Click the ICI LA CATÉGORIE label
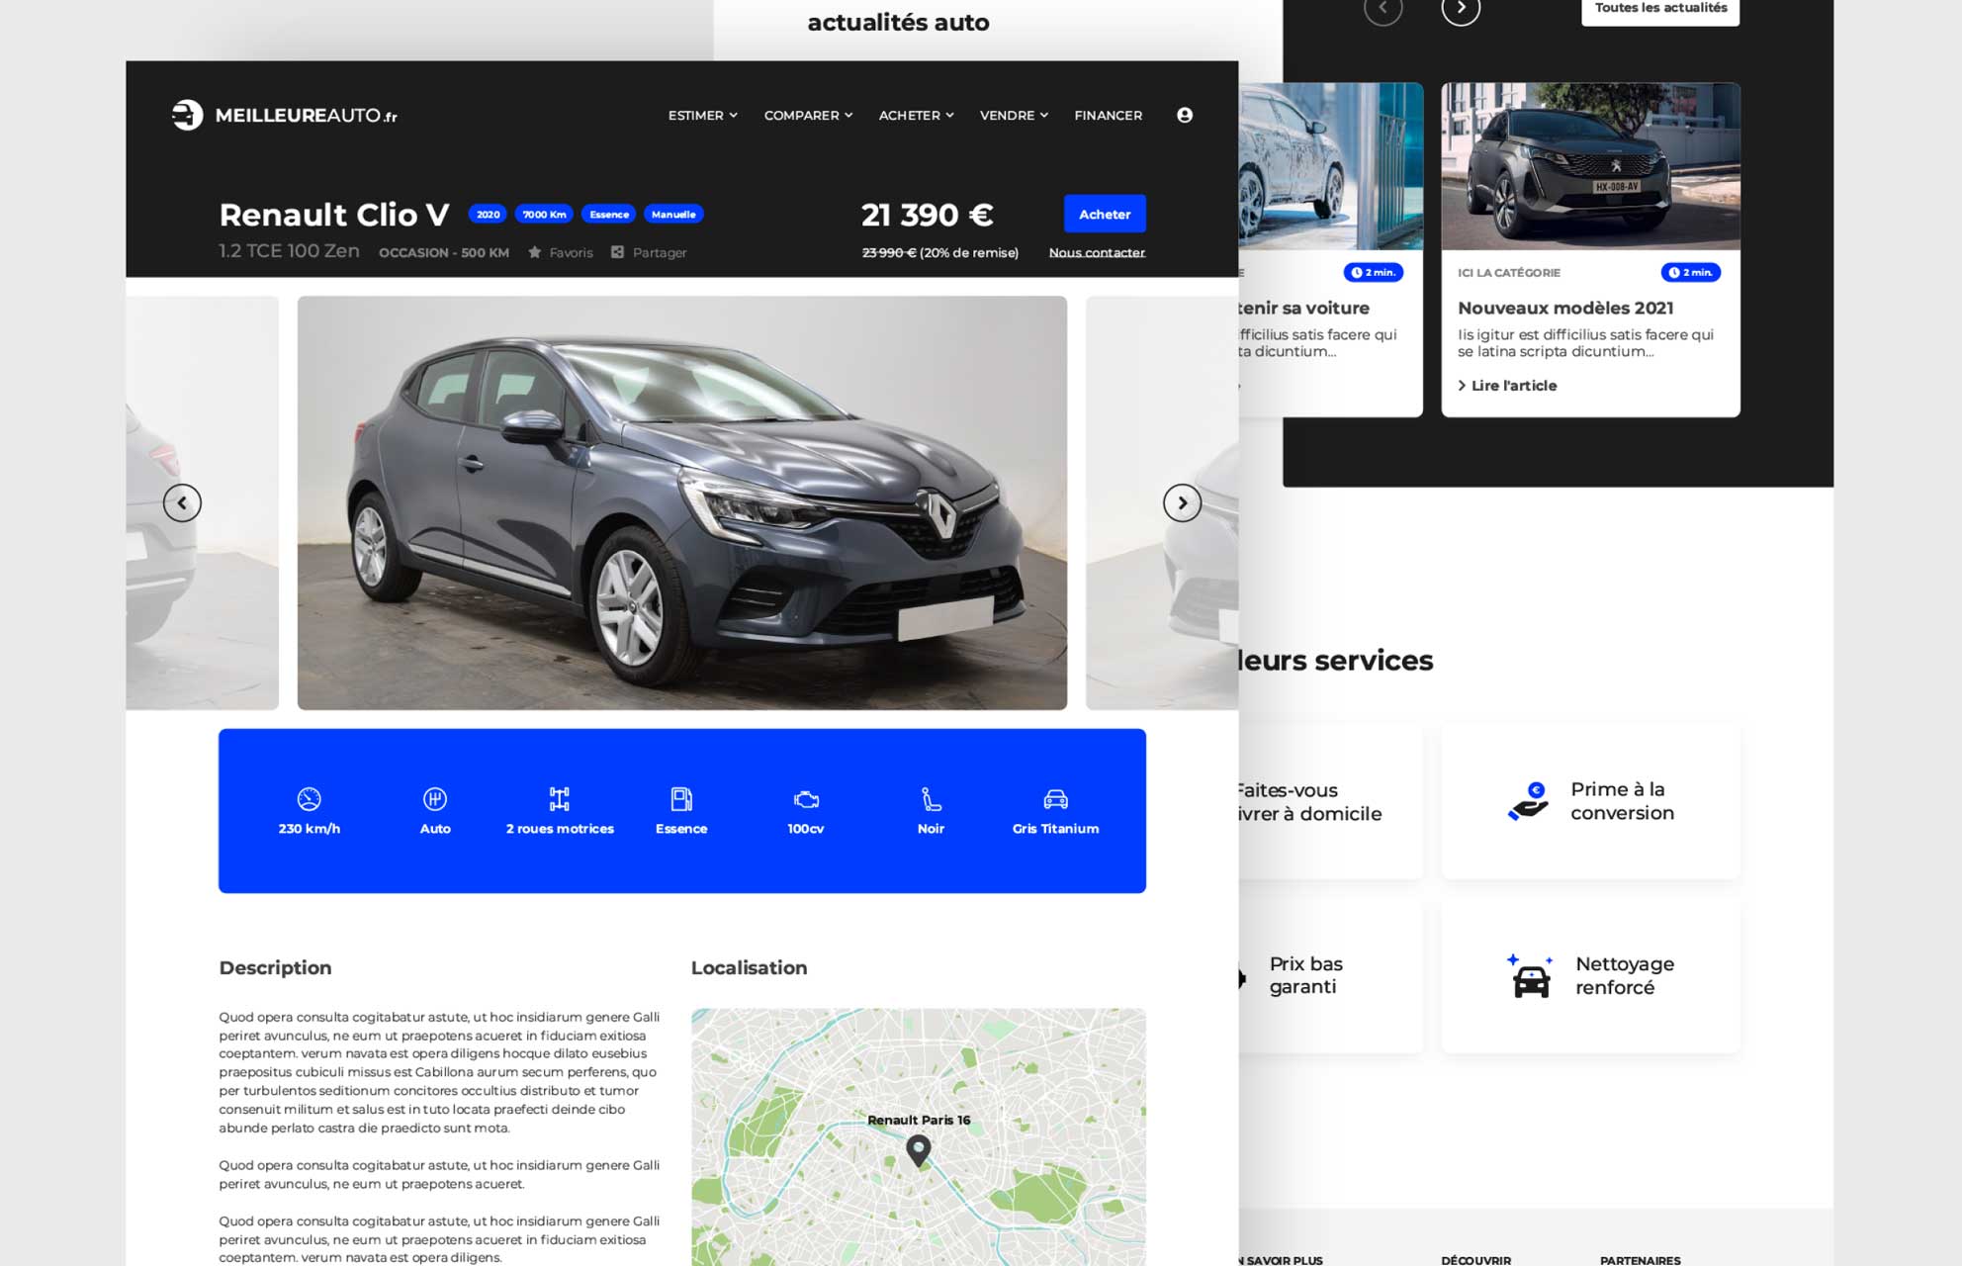Screen dimensions: 1962x1266 (1508, 272)
